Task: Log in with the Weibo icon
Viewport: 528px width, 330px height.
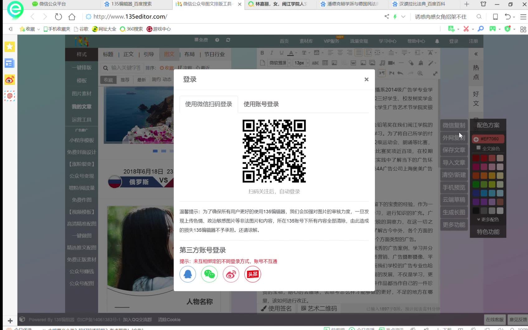Action: click(x=231, y=274)
